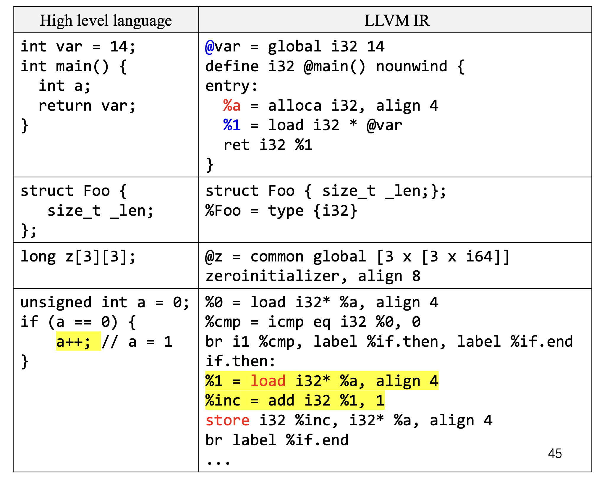The height and width of the screenshot is (478, 599).
Task: Click the blue @ symbol before var
Action: 210,47
